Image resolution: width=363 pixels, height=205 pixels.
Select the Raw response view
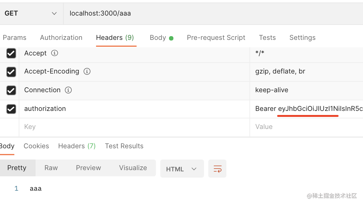[x=51, y=168]
